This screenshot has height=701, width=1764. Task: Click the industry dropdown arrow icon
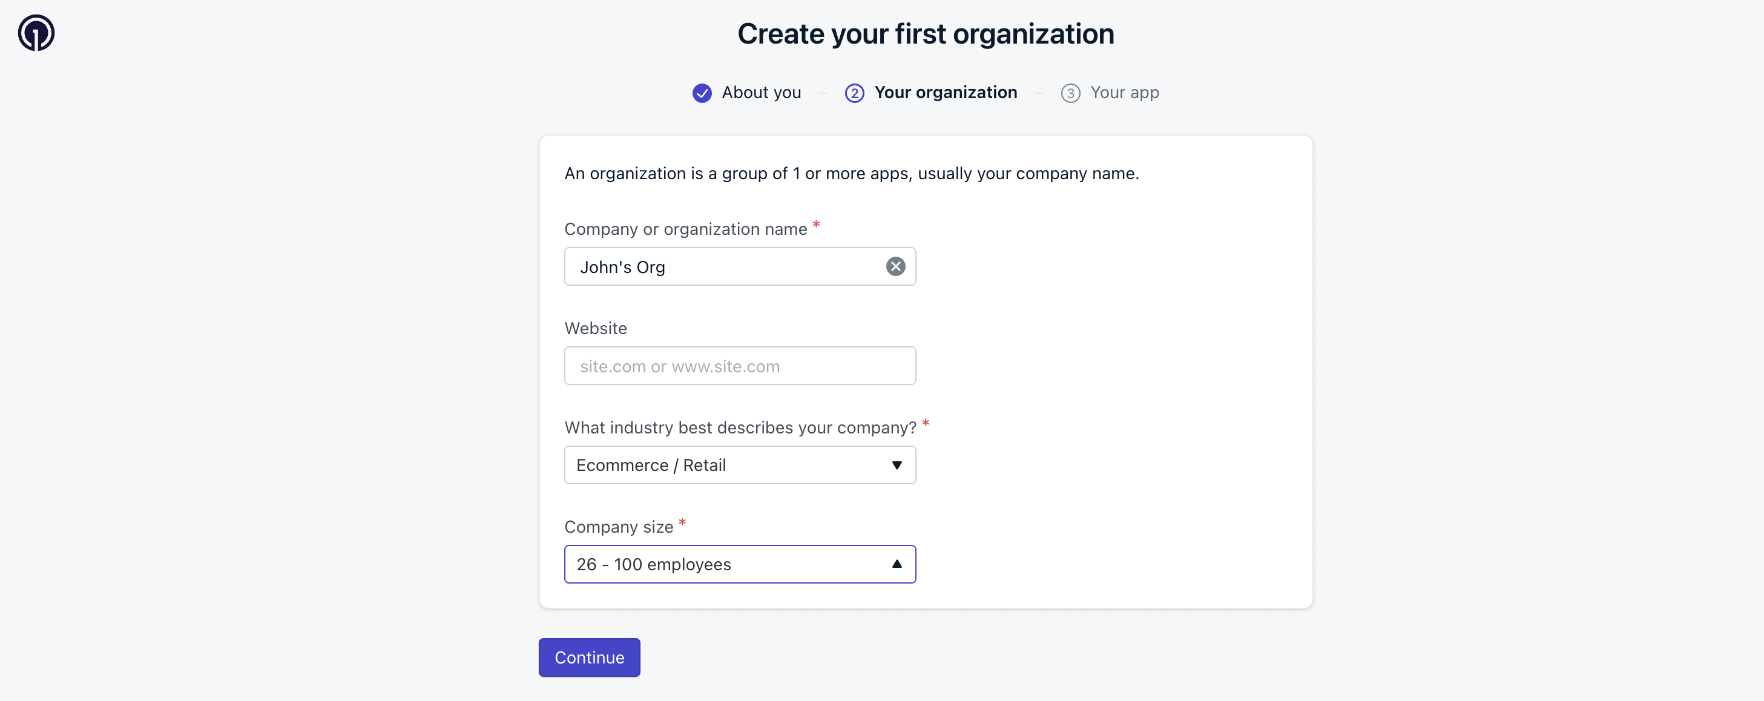(897, 466)
